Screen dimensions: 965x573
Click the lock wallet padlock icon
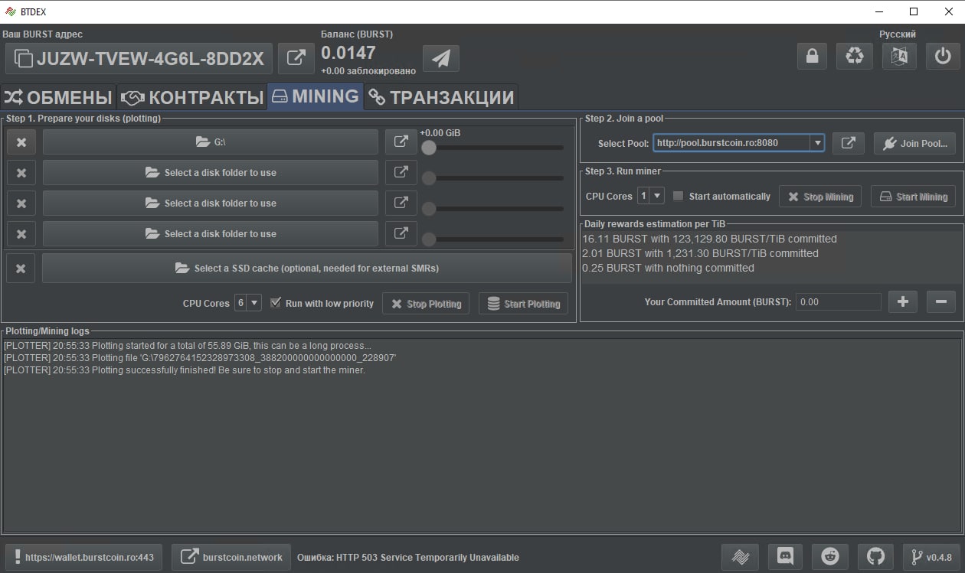812,56
